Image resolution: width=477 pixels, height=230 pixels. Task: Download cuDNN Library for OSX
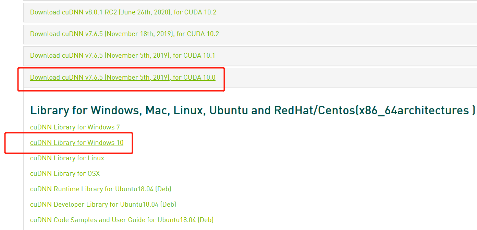tap(65, 174)
